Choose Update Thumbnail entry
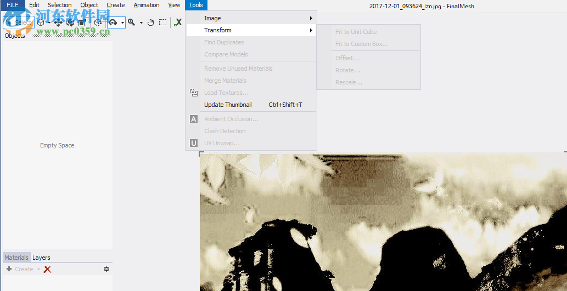This screenshot has height=291, width=567. 251,105
